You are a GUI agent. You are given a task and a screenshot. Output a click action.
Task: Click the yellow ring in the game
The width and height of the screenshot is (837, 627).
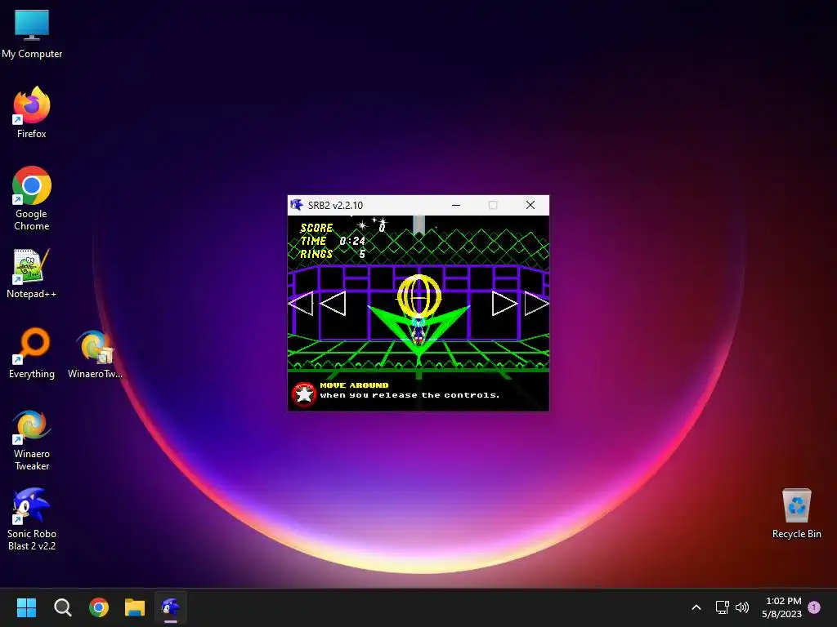[419, 295]
